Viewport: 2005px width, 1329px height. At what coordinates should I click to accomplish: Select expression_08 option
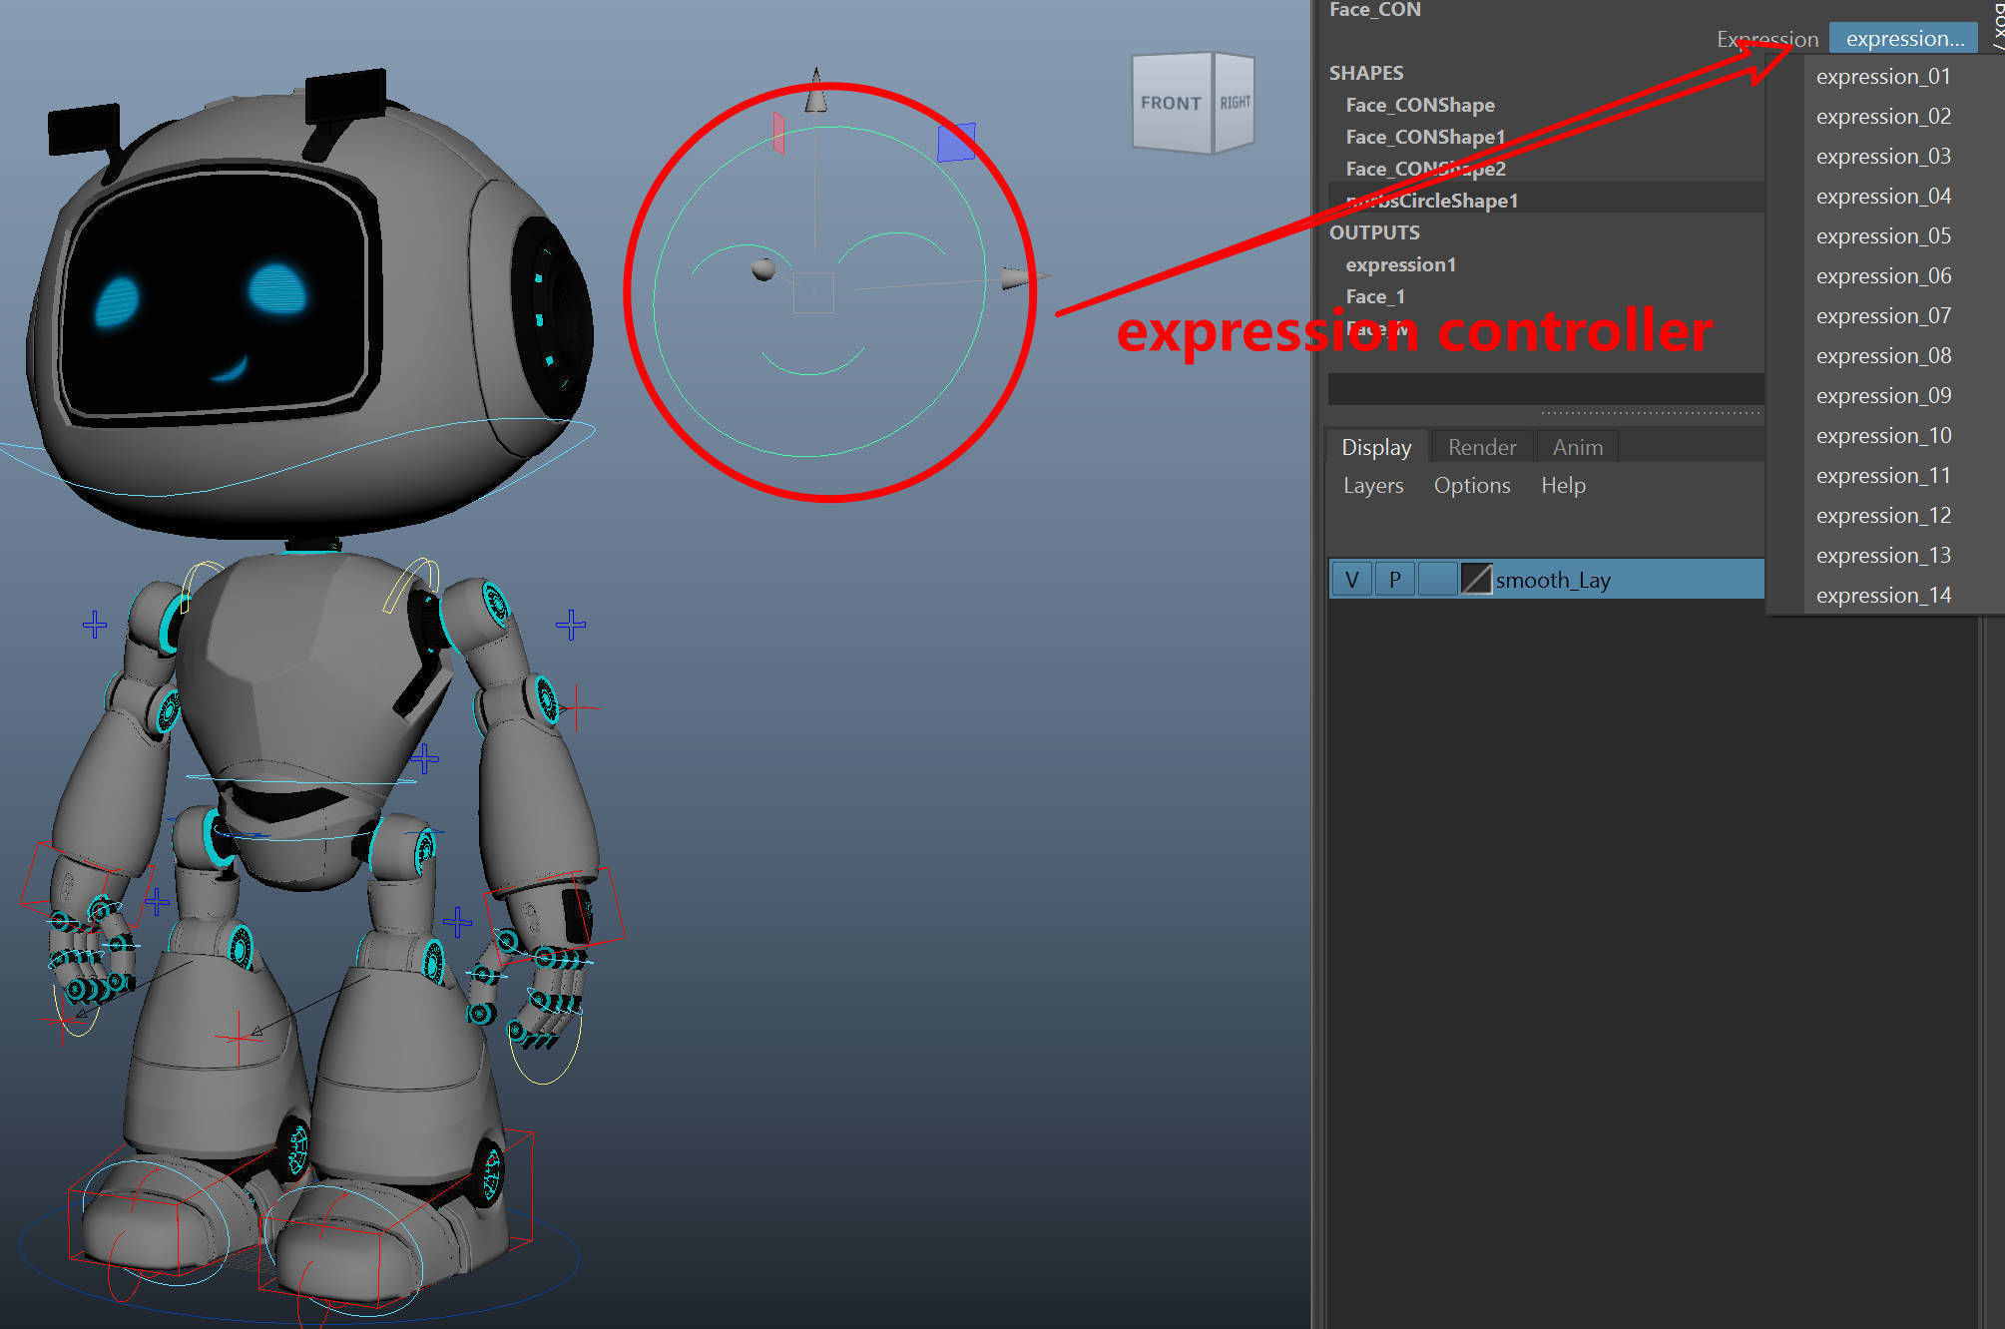pos(1882,356)
